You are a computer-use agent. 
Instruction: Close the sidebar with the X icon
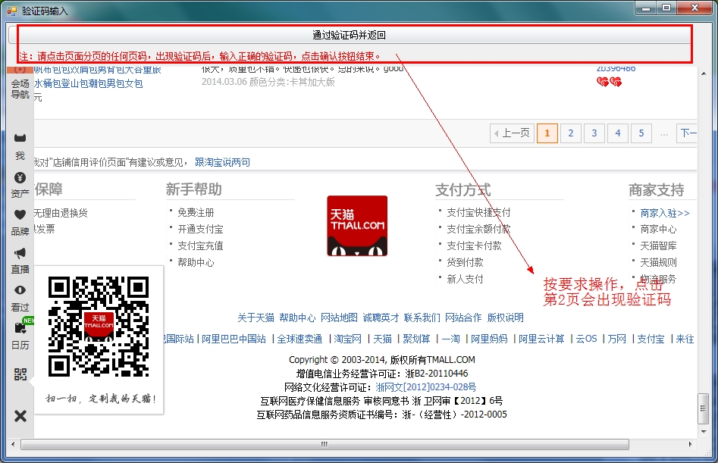pos(20,416)
